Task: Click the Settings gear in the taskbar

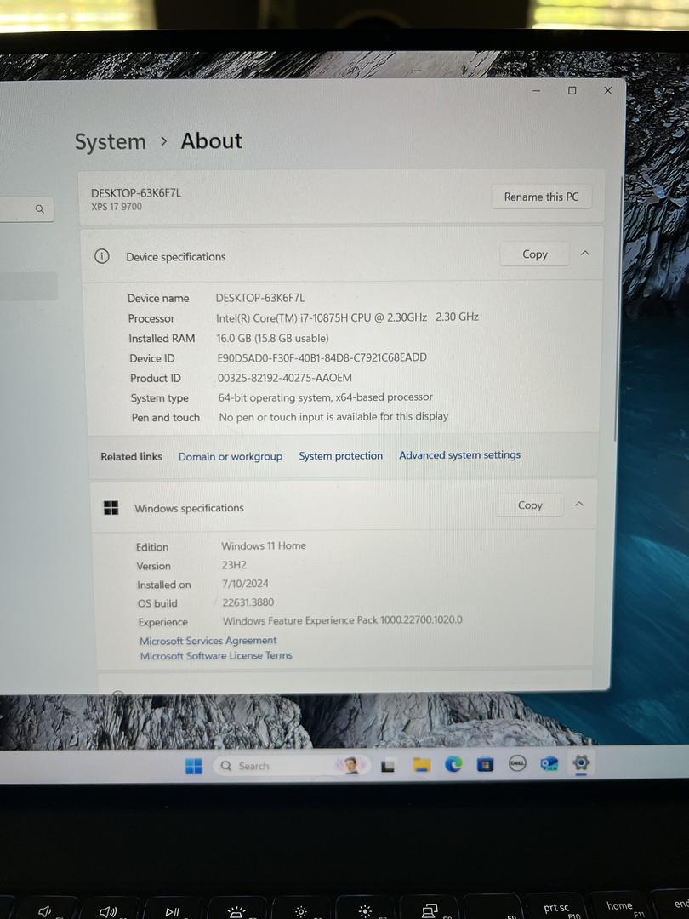Action: (581, 762)
